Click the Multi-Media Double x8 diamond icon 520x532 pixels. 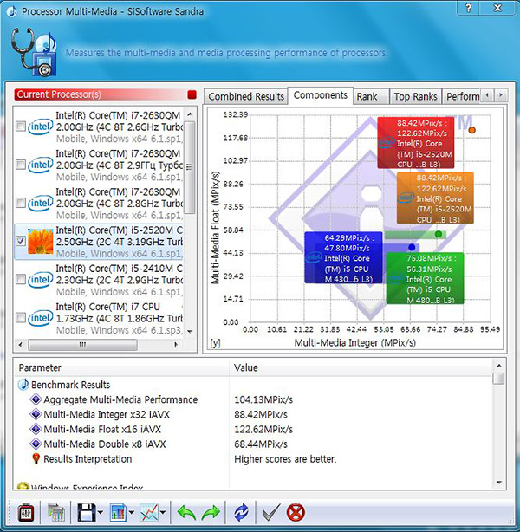tap(36, 444)
